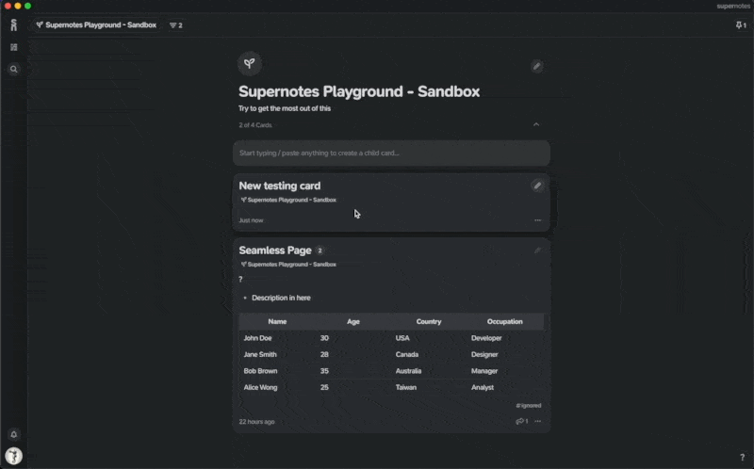Open share icon on Seamless Page

tap(522, 421)
